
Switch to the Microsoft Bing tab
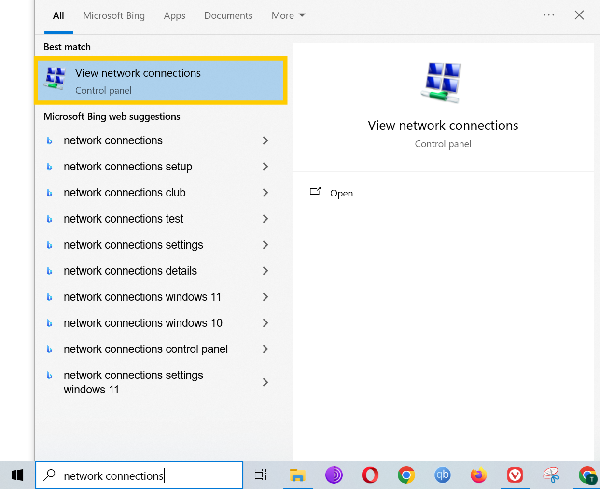(x=114, y=15)
